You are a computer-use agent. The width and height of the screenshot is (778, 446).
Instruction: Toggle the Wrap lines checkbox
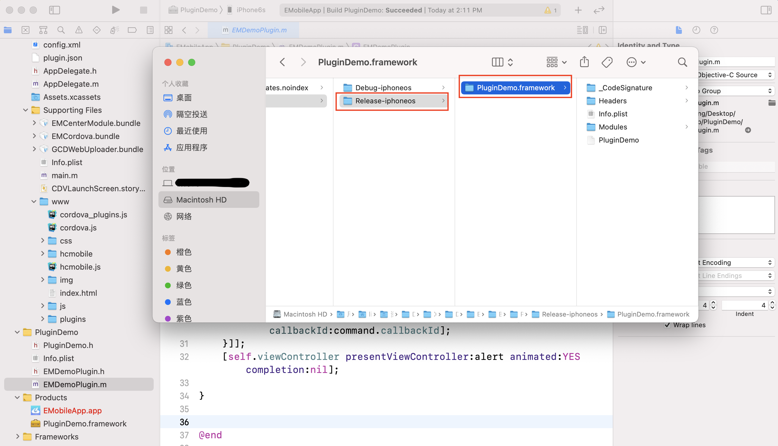pos(667,325)
